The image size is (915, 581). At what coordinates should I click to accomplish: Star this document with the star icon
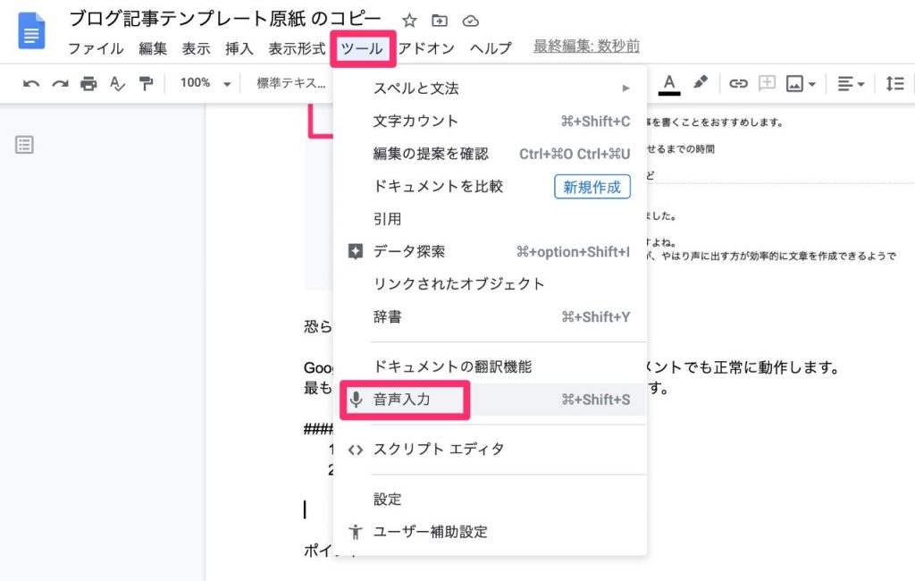(x=409, y=21)
